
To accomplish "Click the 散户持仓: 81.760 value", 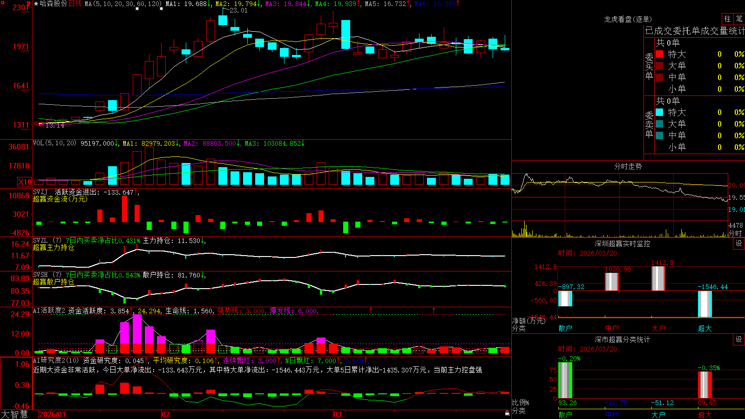I will click(x=171, y=275).
